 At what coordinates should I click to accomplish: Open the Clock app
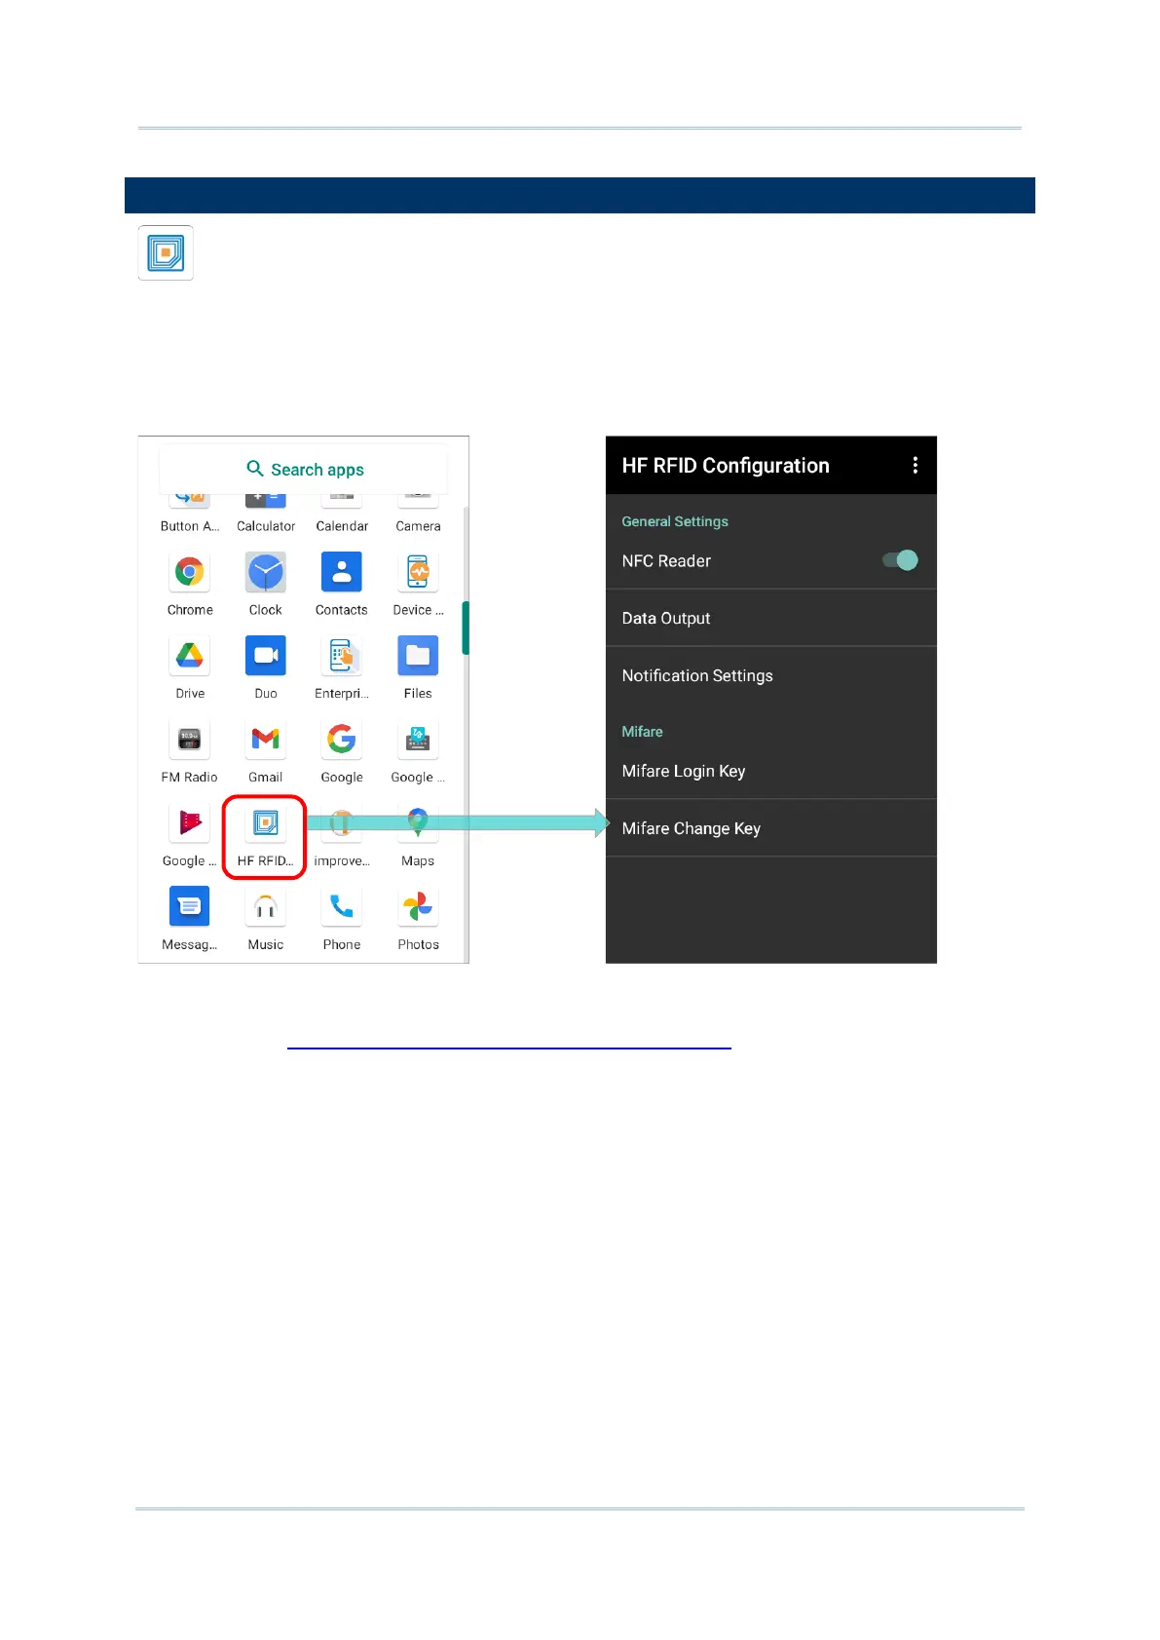[266, 573]
